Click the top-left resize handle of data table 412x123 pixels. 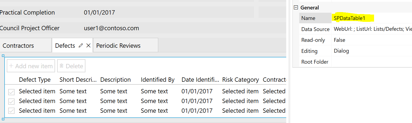[x=3, y=56]
